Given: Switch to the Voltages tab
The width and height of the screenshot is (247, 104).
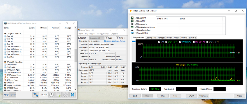Looking at the screenshot, I should (161, 38).
